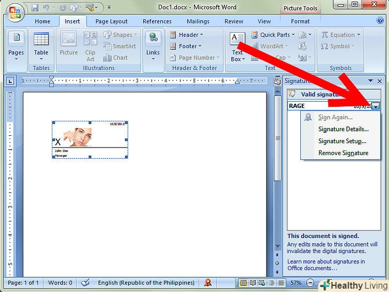Click the Picture button in Illustrations
Screen dimensions: 389x292
pos(69,43)
